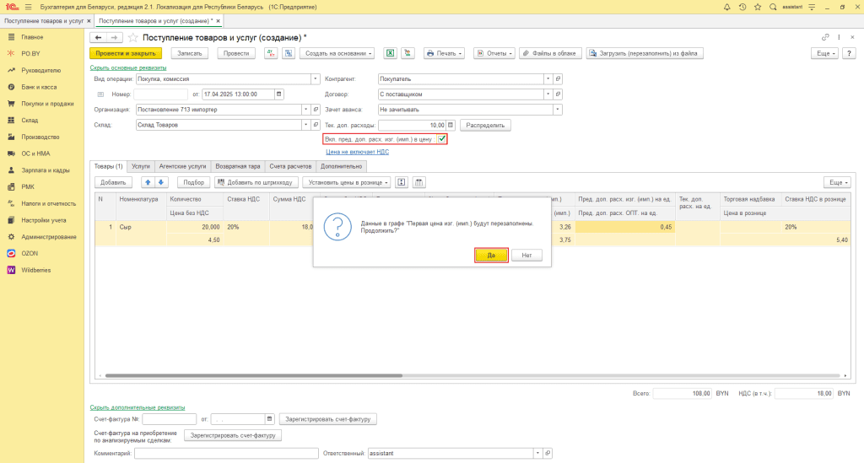Switch to Услуги tab
Screen dimensions: 864x463
pos(141,166)
